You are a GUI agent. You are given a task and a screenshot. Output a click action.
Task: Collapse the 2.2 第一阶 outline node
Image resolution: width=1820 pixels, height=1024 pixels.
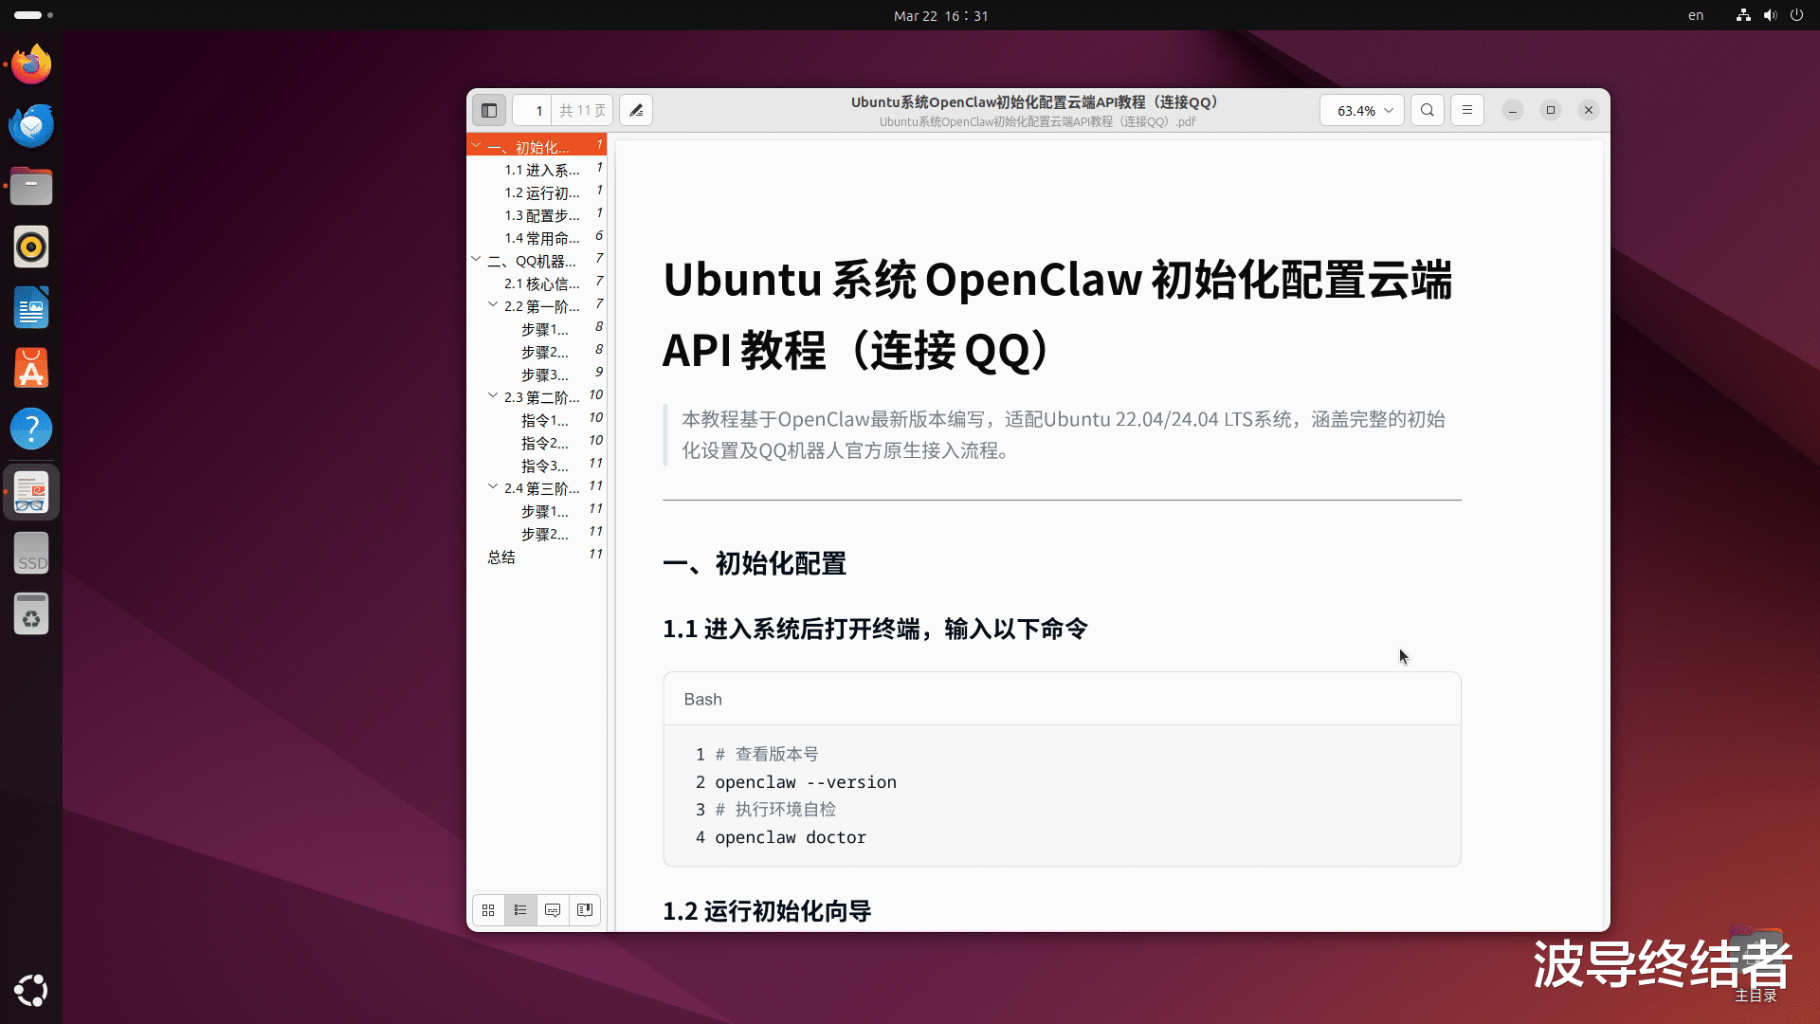[493, 305]
